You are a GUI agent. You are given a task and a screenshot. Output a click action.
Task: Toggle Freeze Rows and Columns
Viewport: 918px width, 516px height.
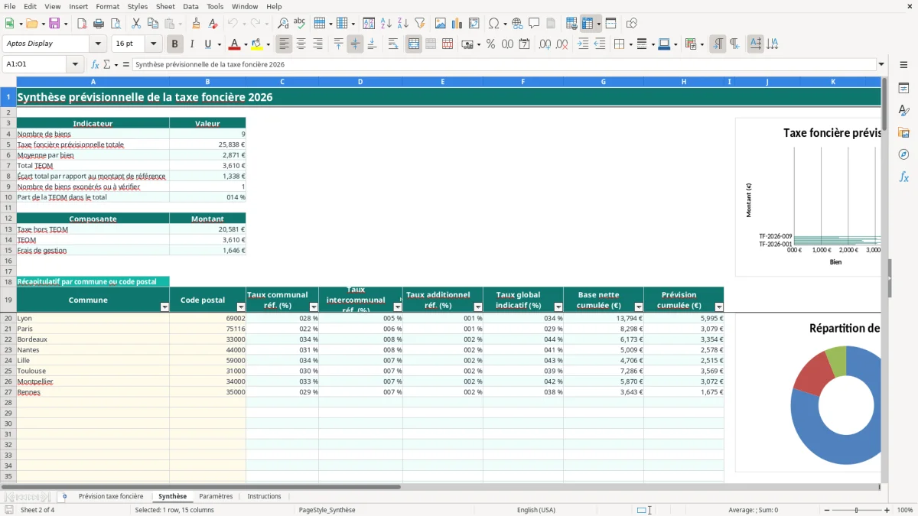[587, 24]
